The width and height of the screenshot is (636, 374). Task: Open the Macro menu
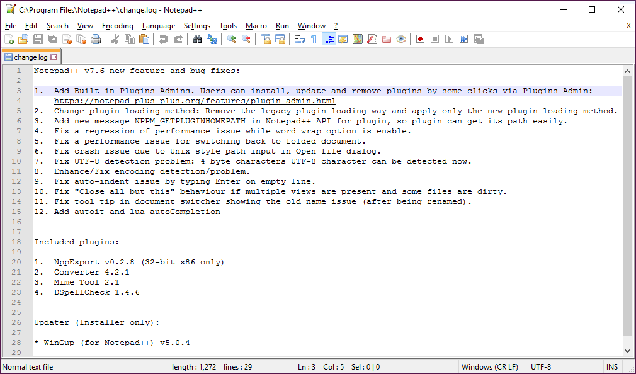click(x=256, y=26)
